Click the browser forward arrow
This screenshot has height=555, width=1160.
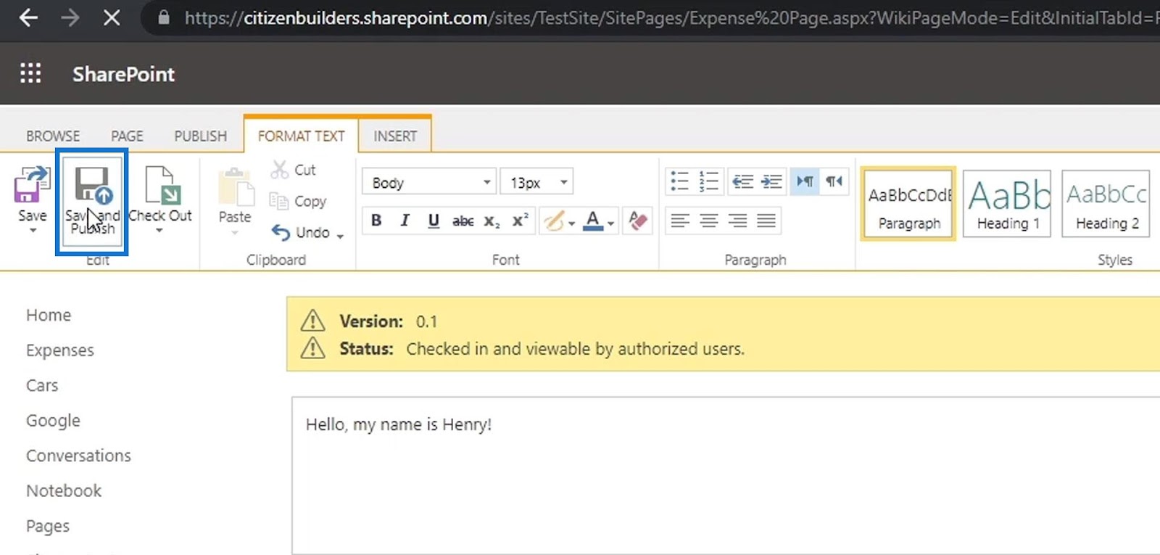[70, 17]
